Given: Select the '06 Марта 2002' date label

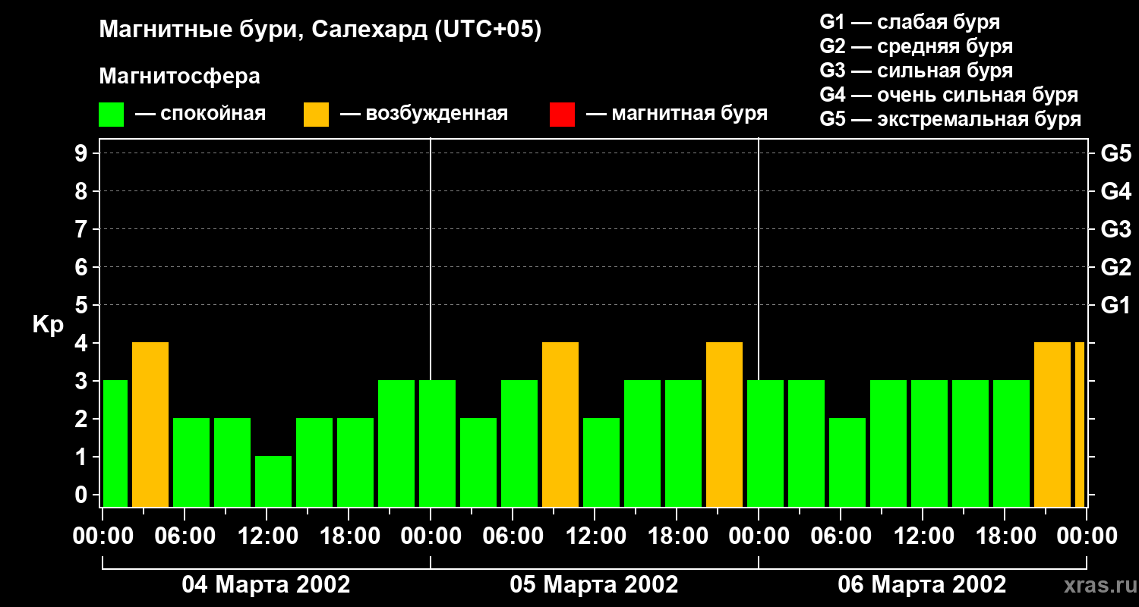Looking at the screenshot, I should click(922, 585).
